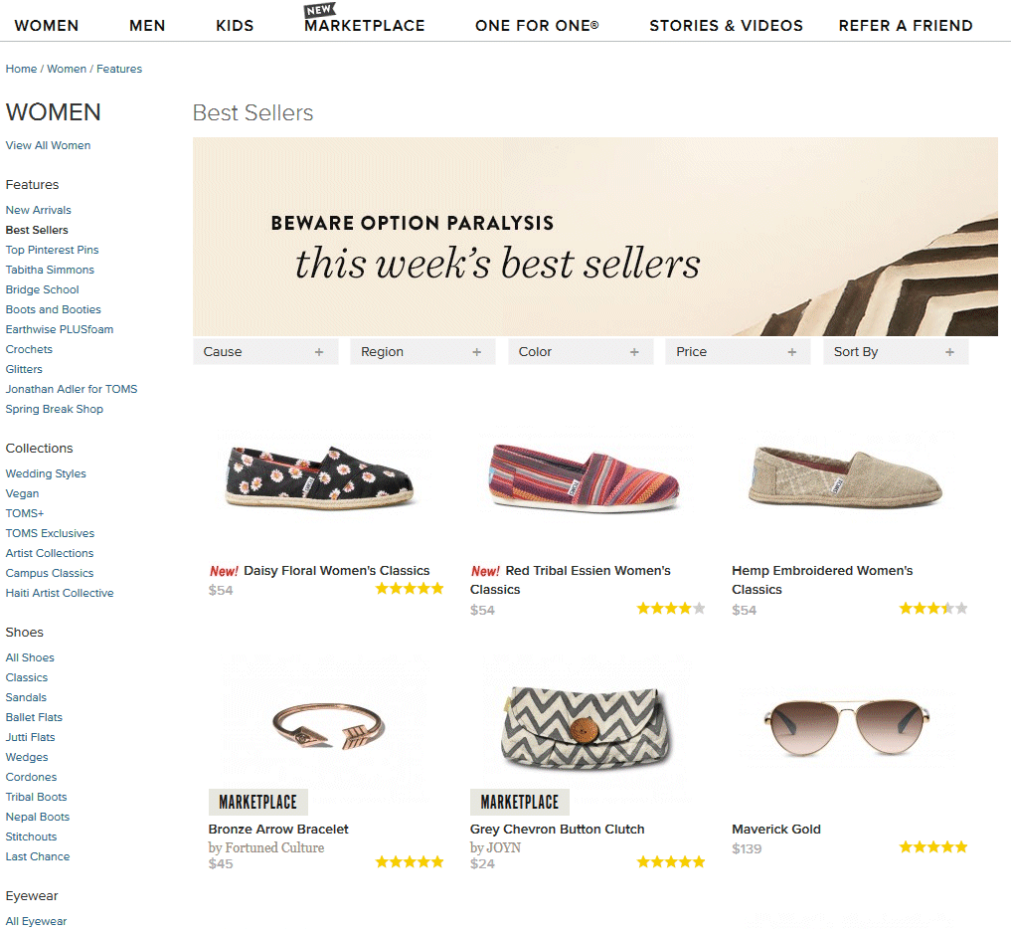Click the Women breadcrumb link

pos(67,69)
